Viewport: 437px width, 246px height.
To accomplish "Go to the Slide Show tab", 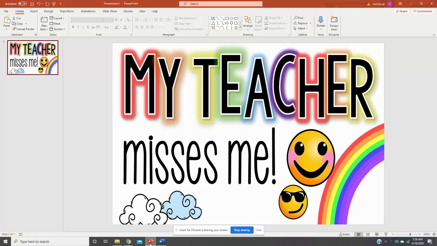I will tap(110, 11).
